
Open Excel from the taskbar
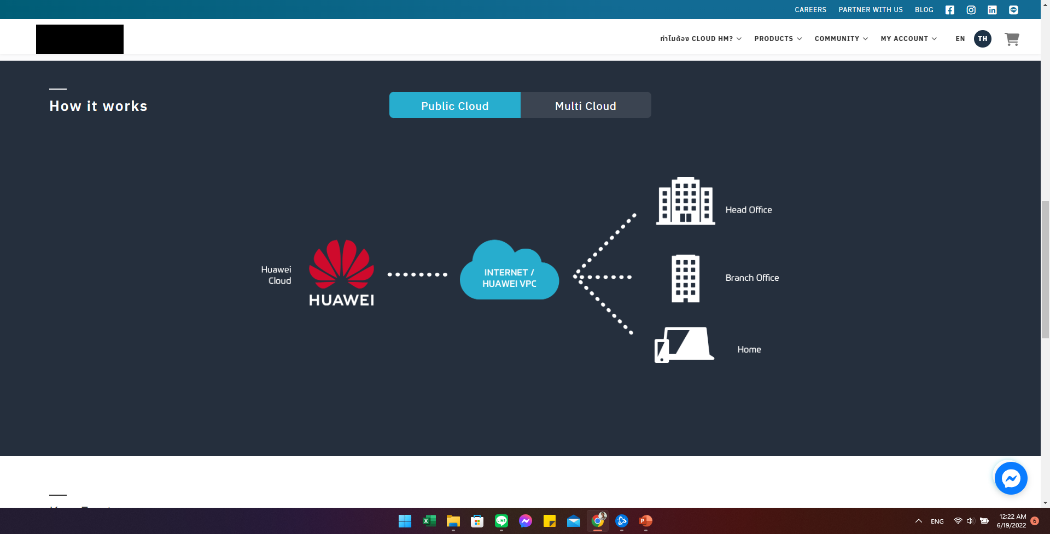pos(429,521)
